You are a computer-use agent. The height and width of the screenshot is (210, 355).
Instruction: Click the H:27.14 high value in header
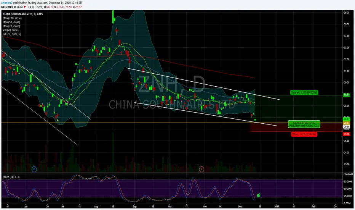tap(58, 7)
